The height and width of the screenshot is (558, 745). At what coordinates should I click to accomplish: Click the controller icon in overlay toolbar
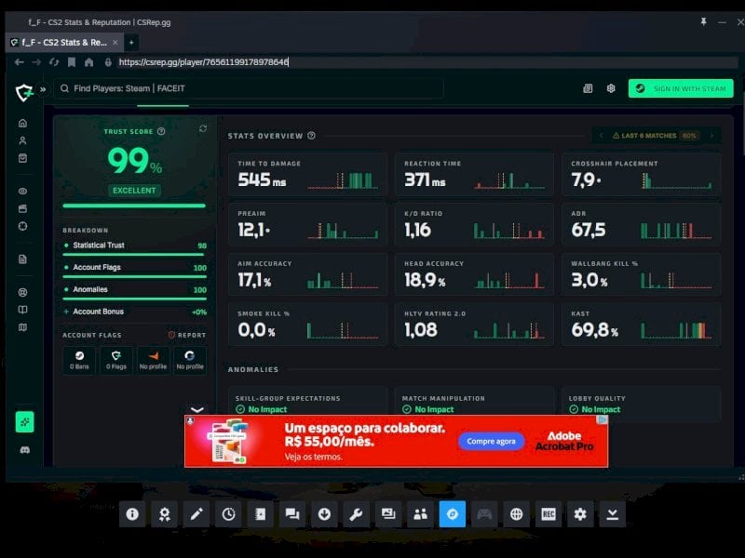click(484, 514)
